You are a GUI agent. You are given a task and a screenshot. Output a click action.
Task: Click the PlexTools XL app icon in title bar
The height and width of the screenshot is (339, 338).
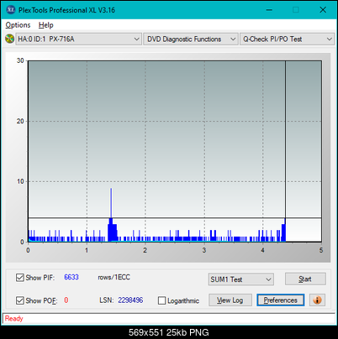10,10
